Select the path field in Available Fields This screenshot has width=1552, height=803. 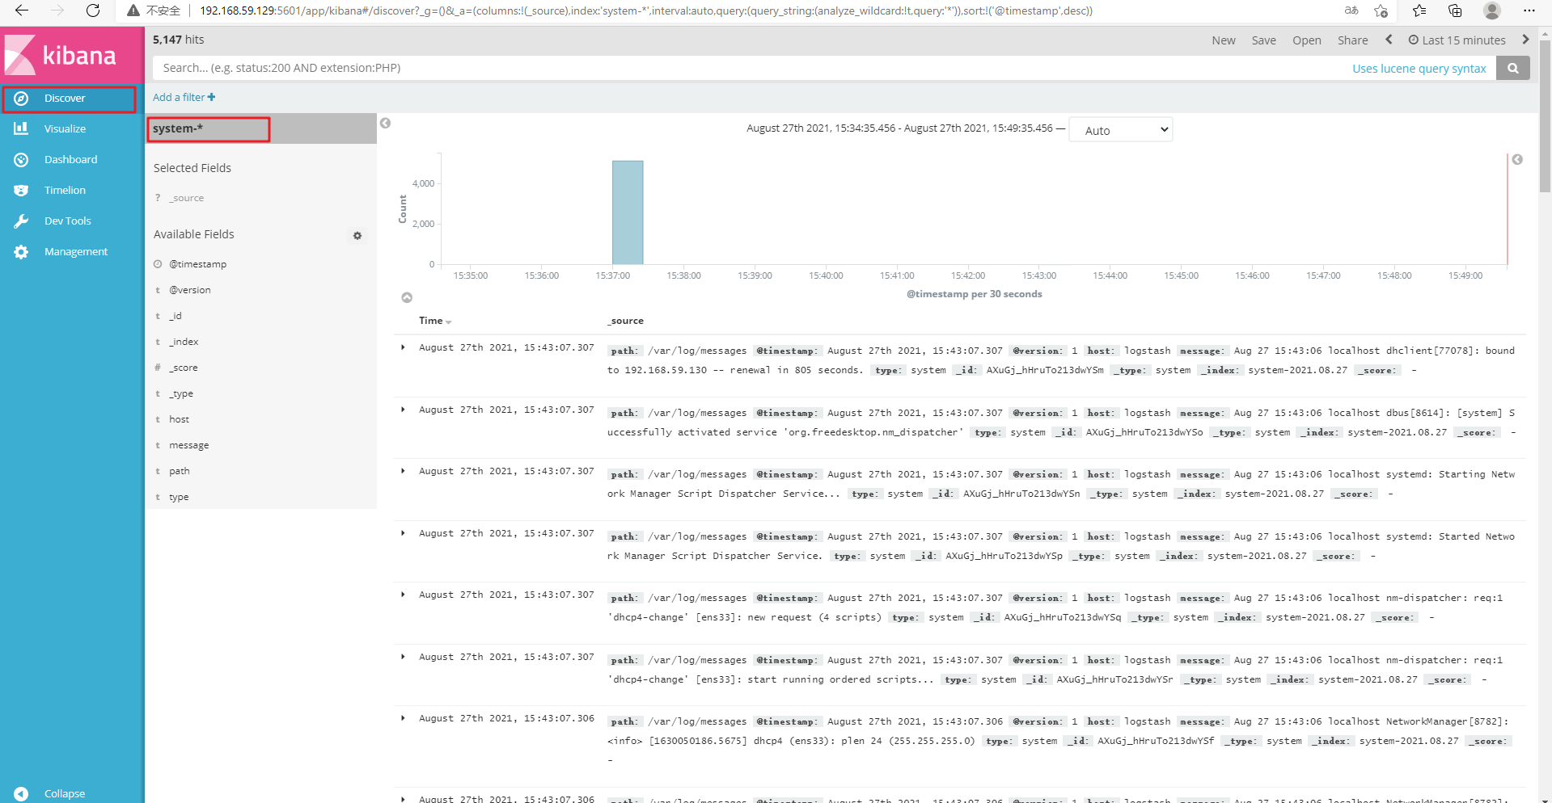[179, 472]
